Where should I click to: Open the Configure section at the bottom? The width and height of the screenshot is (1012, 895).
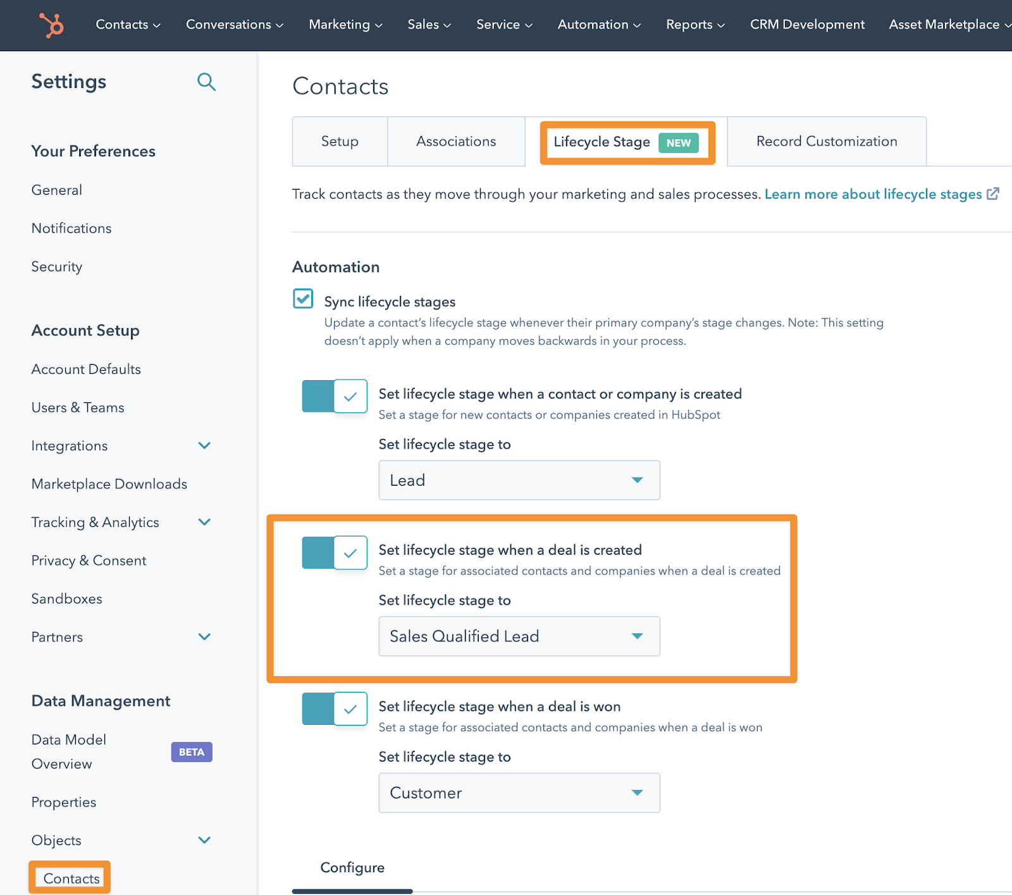352,868
